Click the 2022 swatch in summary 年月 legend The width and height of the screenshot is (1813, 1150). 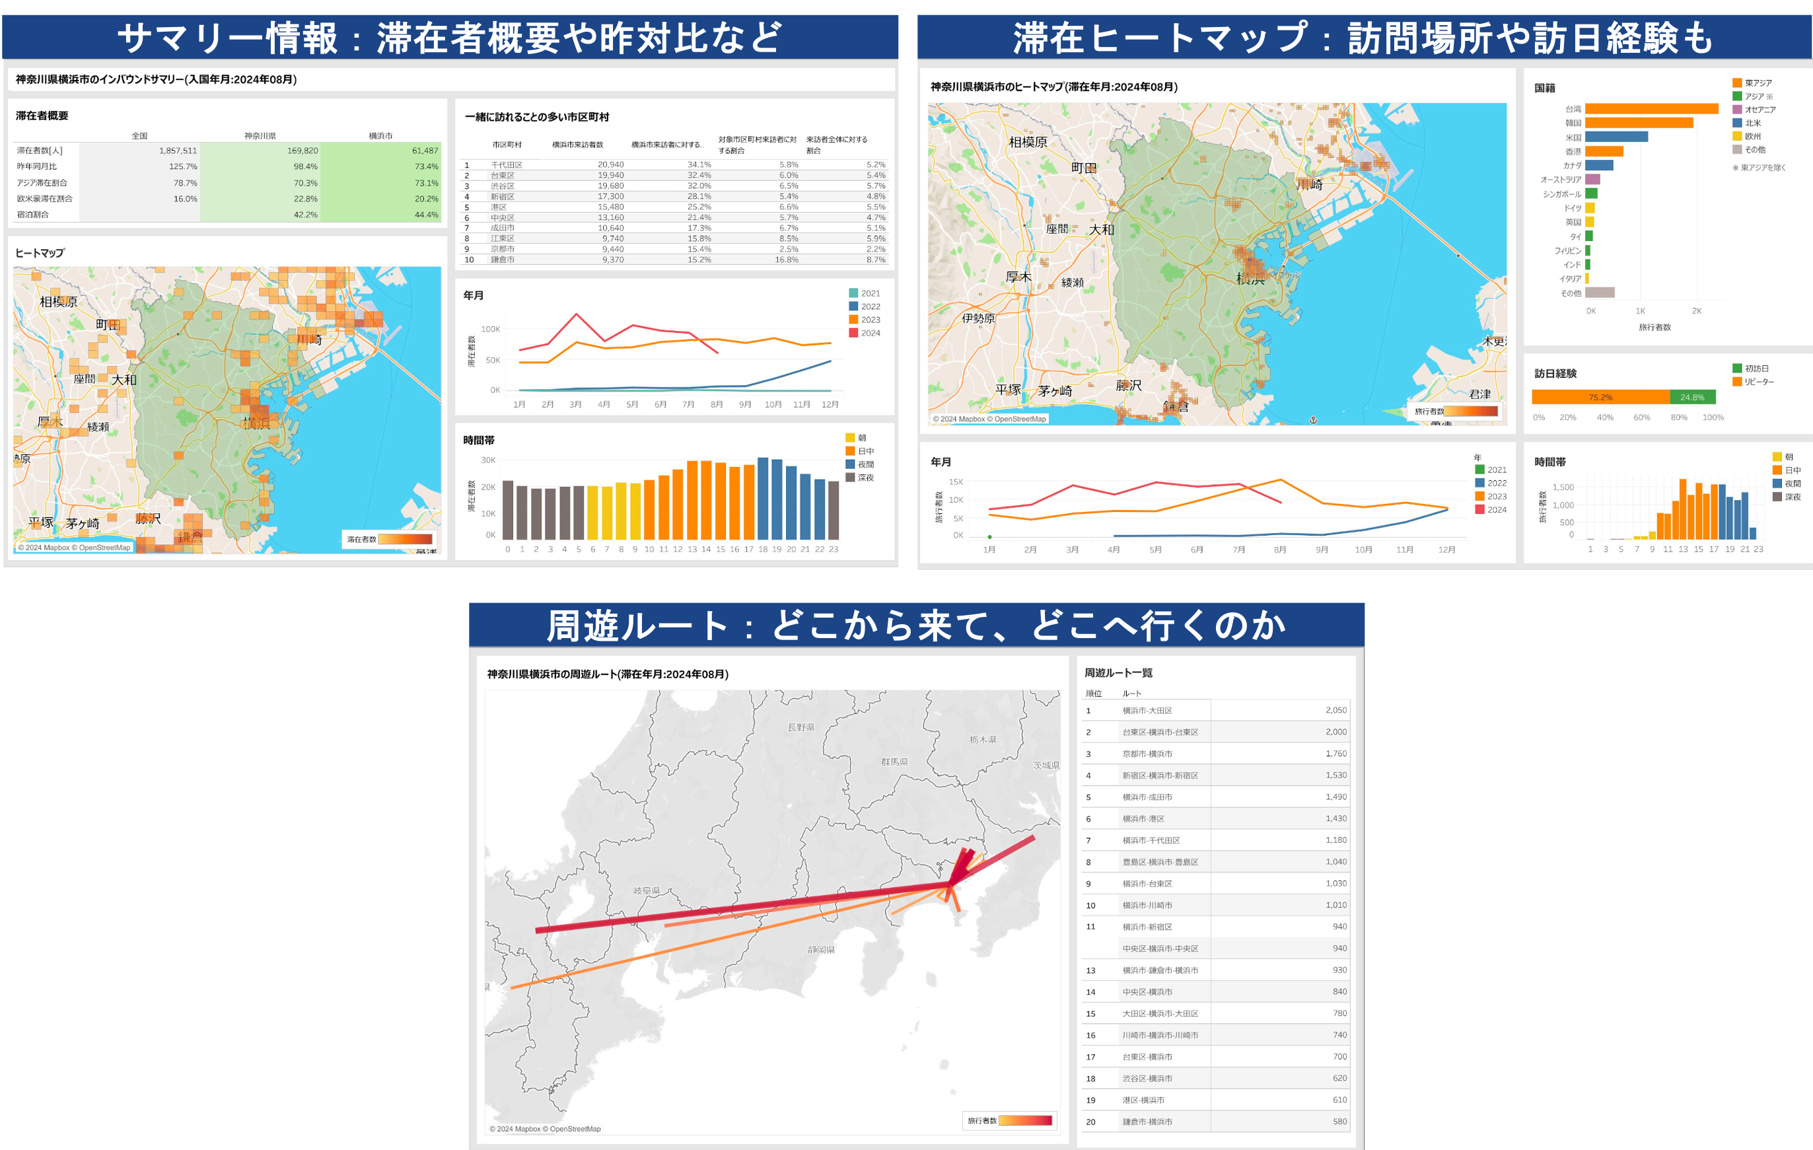pyautogui.click(x=853, y=306)
